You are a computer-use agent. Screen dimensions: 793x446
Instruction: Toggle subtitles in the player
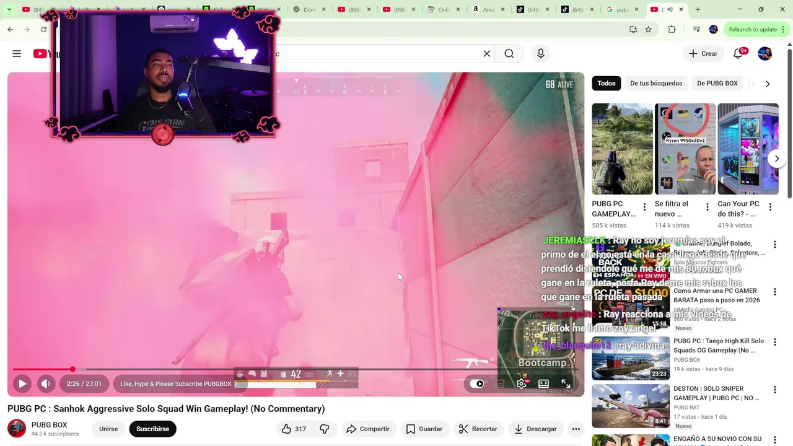[499, 384]
